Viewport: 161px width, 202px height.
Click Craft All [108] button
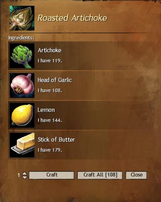click(100, 175)
